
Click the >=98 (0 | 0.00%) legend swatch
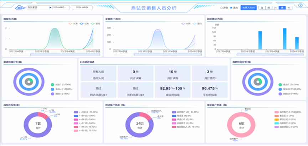76,120
